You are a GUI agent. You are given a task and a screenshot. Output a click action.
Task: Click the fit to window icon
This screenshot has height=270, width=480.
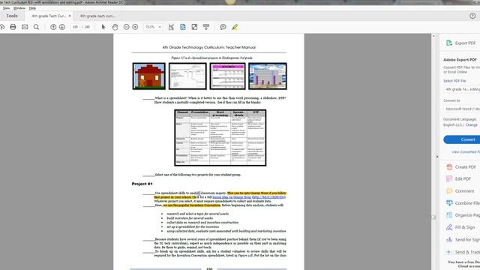(171, 27)
